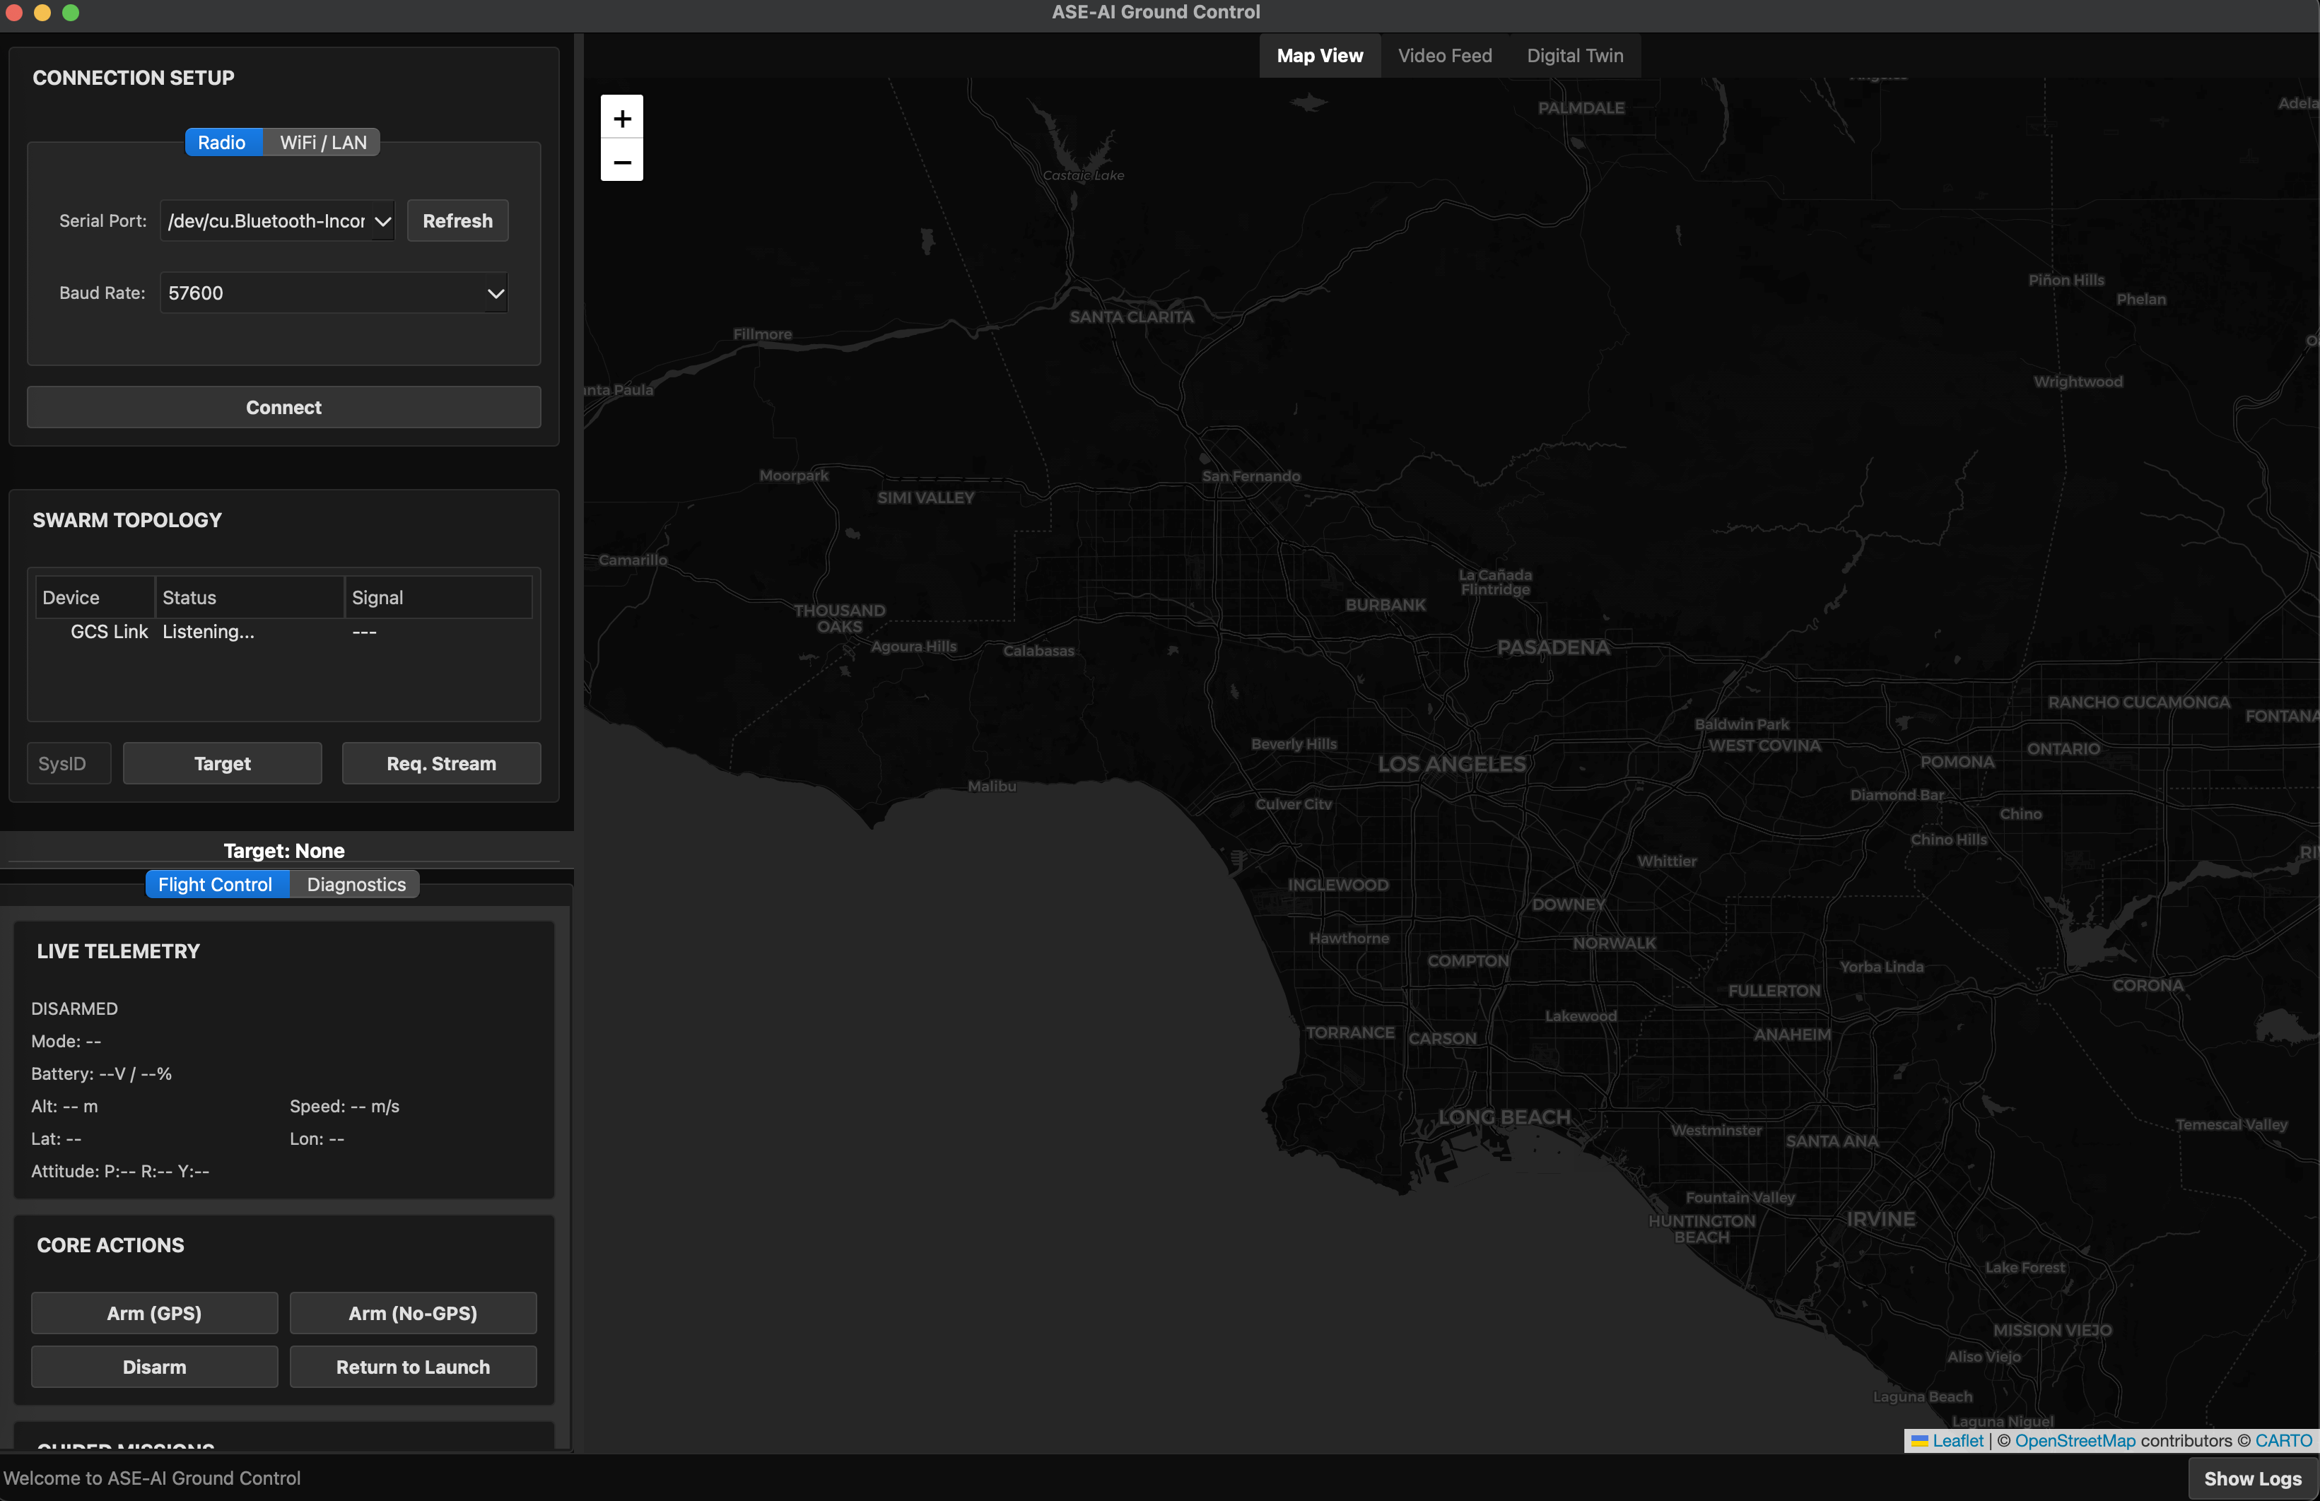
Task: Open the Video Feed tab
Action: pyautogui.click(x=1443, y=56)
